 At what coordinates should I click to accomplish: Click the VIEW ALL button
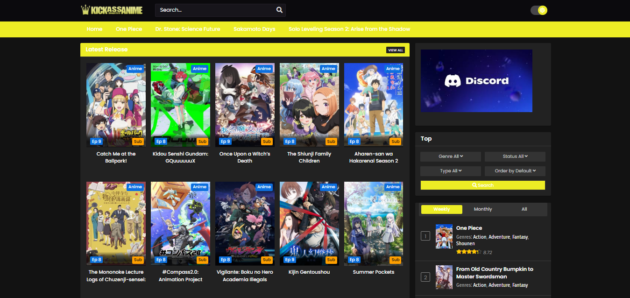[396, 50]
